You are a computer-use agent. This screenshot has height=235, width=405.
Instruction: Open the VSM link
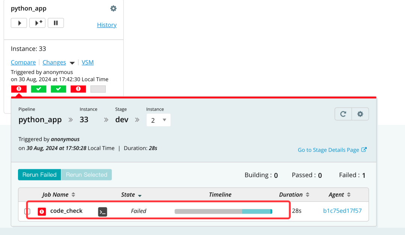pos(87,62)
